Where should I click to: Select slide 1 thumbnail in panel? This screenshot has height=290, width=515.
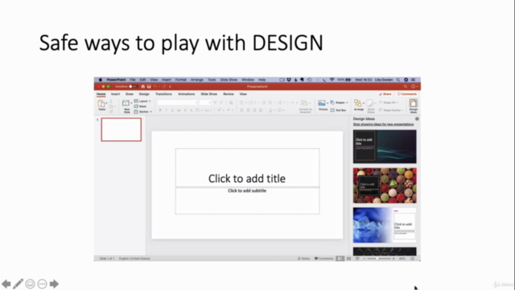click(122, 130)
